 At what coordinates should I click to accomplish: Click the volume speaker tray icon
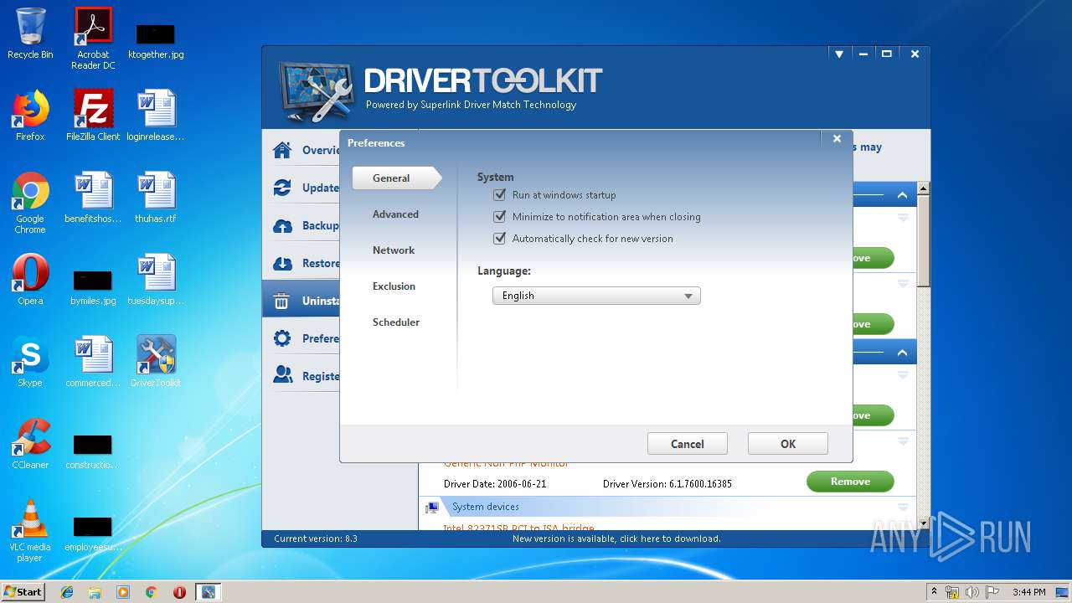[971, 592]
